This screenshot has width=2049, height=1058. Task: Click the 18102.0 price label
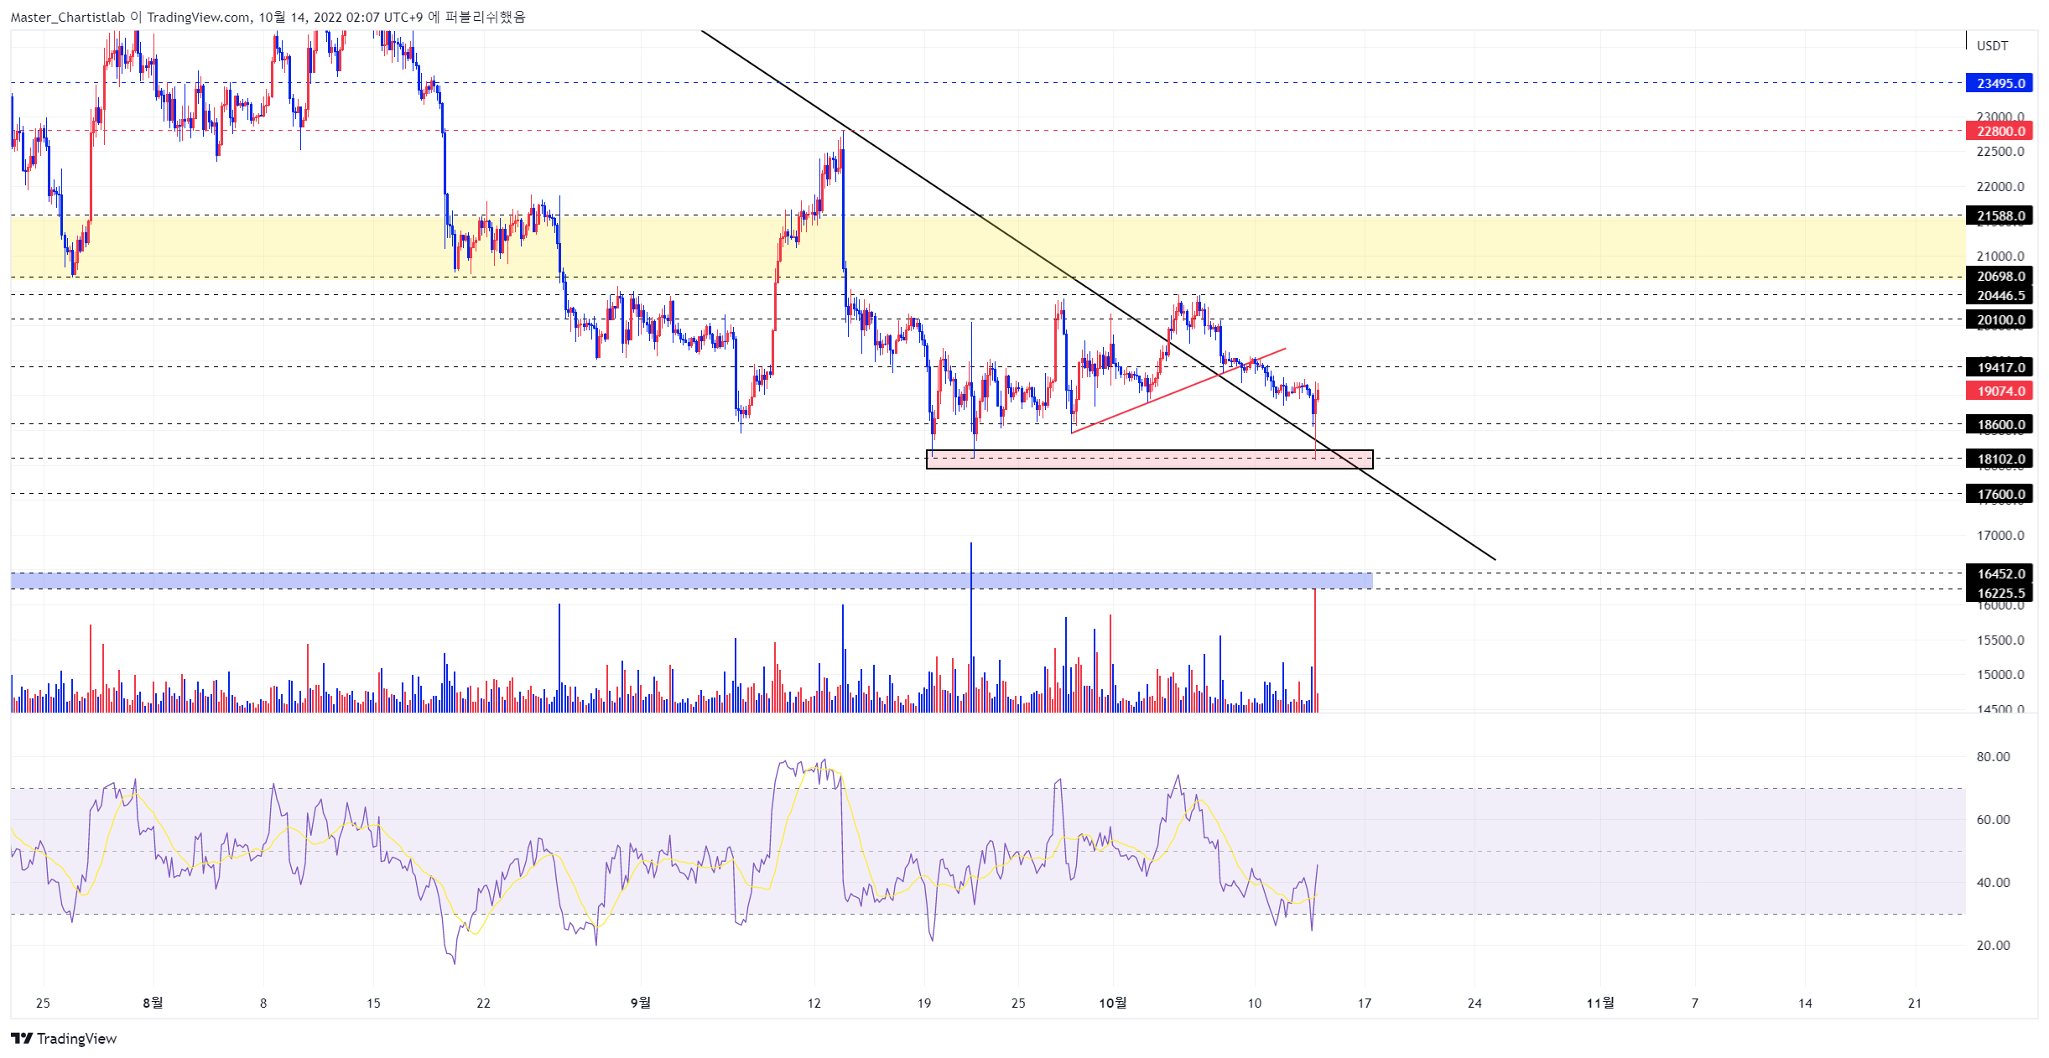pyautogui.click(x=2000, y=459)
